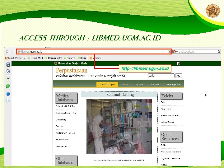The image size is (224, 168).
Task: Click the flag language icon in green bar
Action: 179,63
